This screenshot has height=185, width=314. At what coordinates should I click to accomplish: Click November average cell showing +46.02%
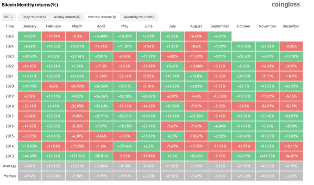point(267,166)
